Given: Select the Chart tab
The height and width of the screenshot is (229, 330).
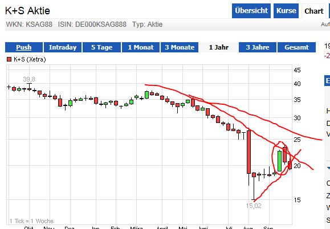Looking at the screenshot, I should pyautogui.click(x=314, y=11).
